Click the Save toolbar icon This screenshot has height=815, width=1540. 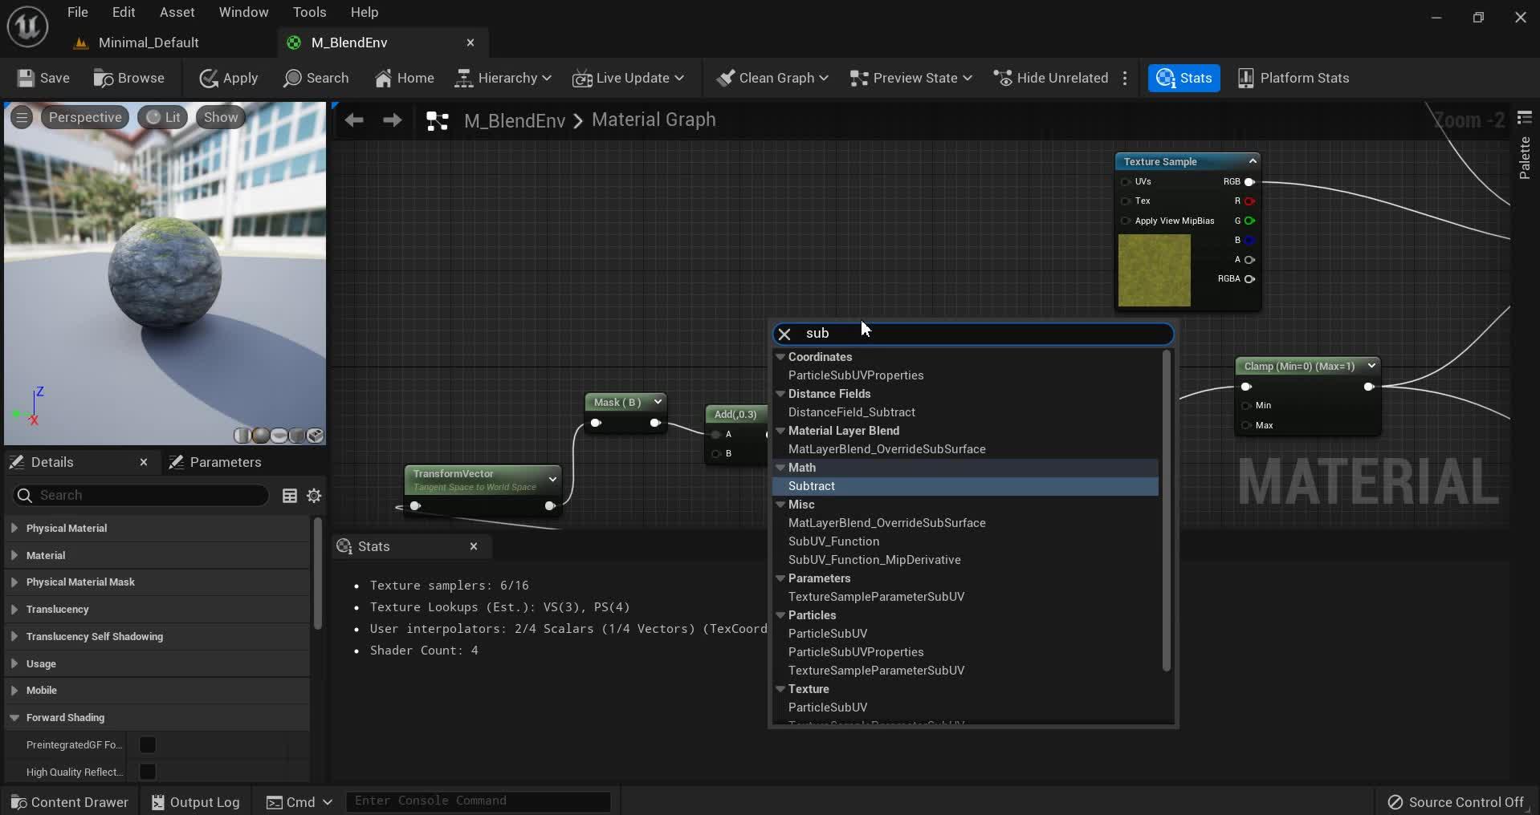pyautogui.click(x=26, y=78)
